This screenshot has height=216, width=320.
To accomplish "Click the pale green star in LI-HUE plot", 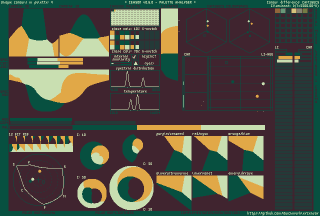I will coord(263,84).
